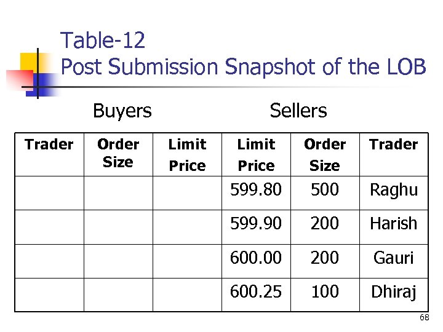
Task: Click the trader name 'Raghu'
Action: tap(394, 190)
